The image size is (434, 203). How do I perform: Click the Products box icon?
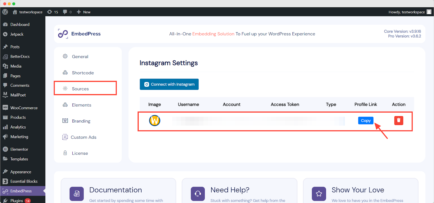point(5,117)
